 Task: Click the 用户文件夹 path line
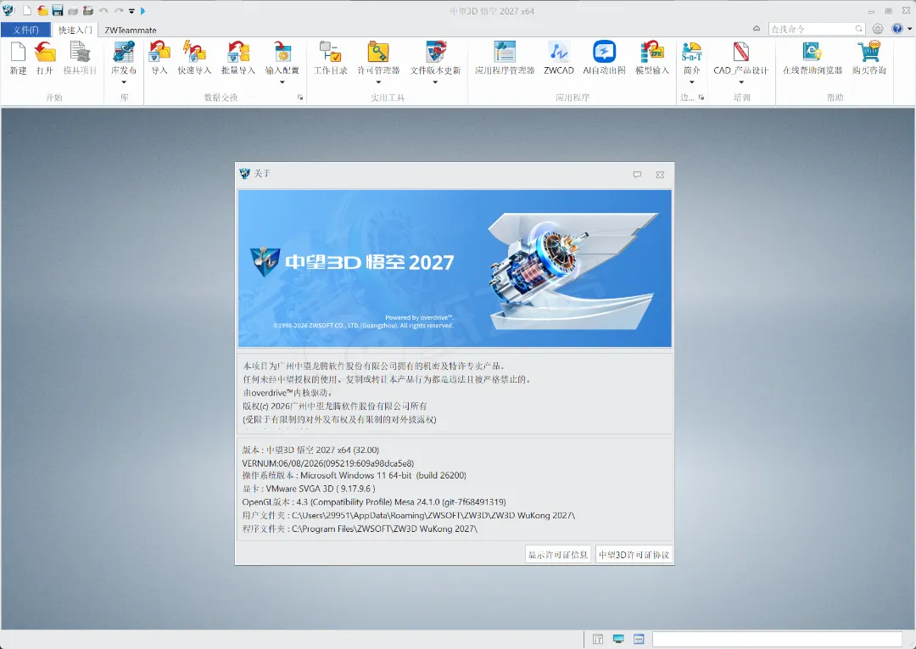click(x=408, y=515)
